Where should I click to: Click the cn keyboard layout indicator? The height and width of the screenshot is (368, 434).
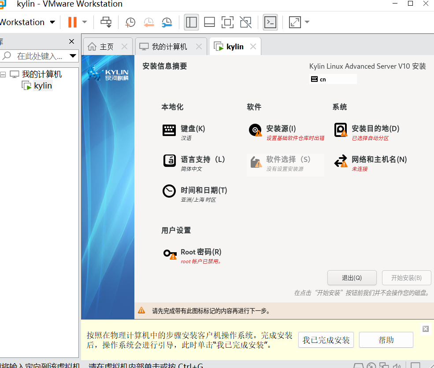tap(333, 79)
